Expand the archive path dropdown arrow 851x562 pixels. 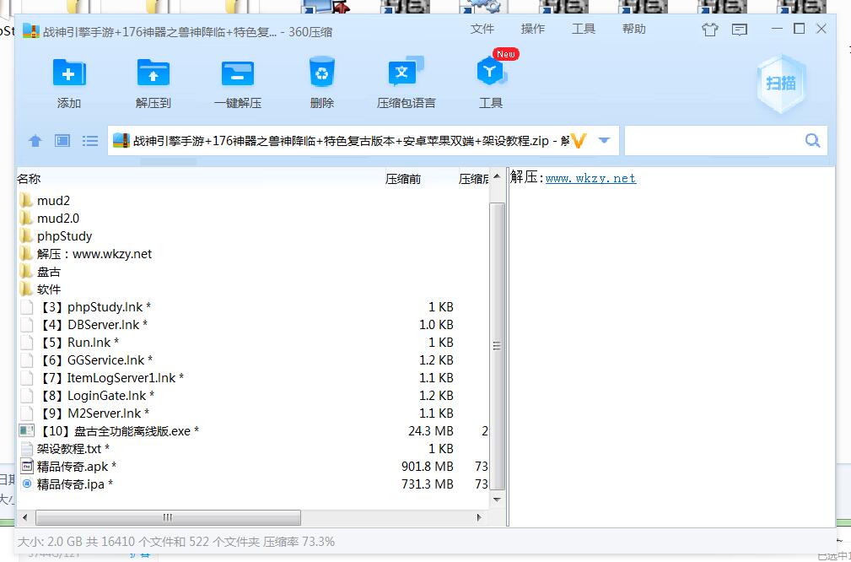tap(604, 141)
